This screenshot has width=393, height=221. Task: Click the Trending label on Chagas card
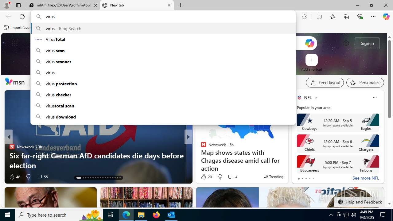click(x=274, y=177)
